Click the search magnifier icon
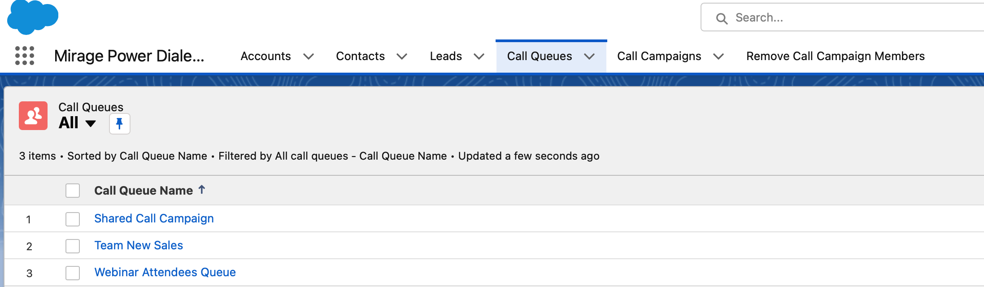 point(722,18)
